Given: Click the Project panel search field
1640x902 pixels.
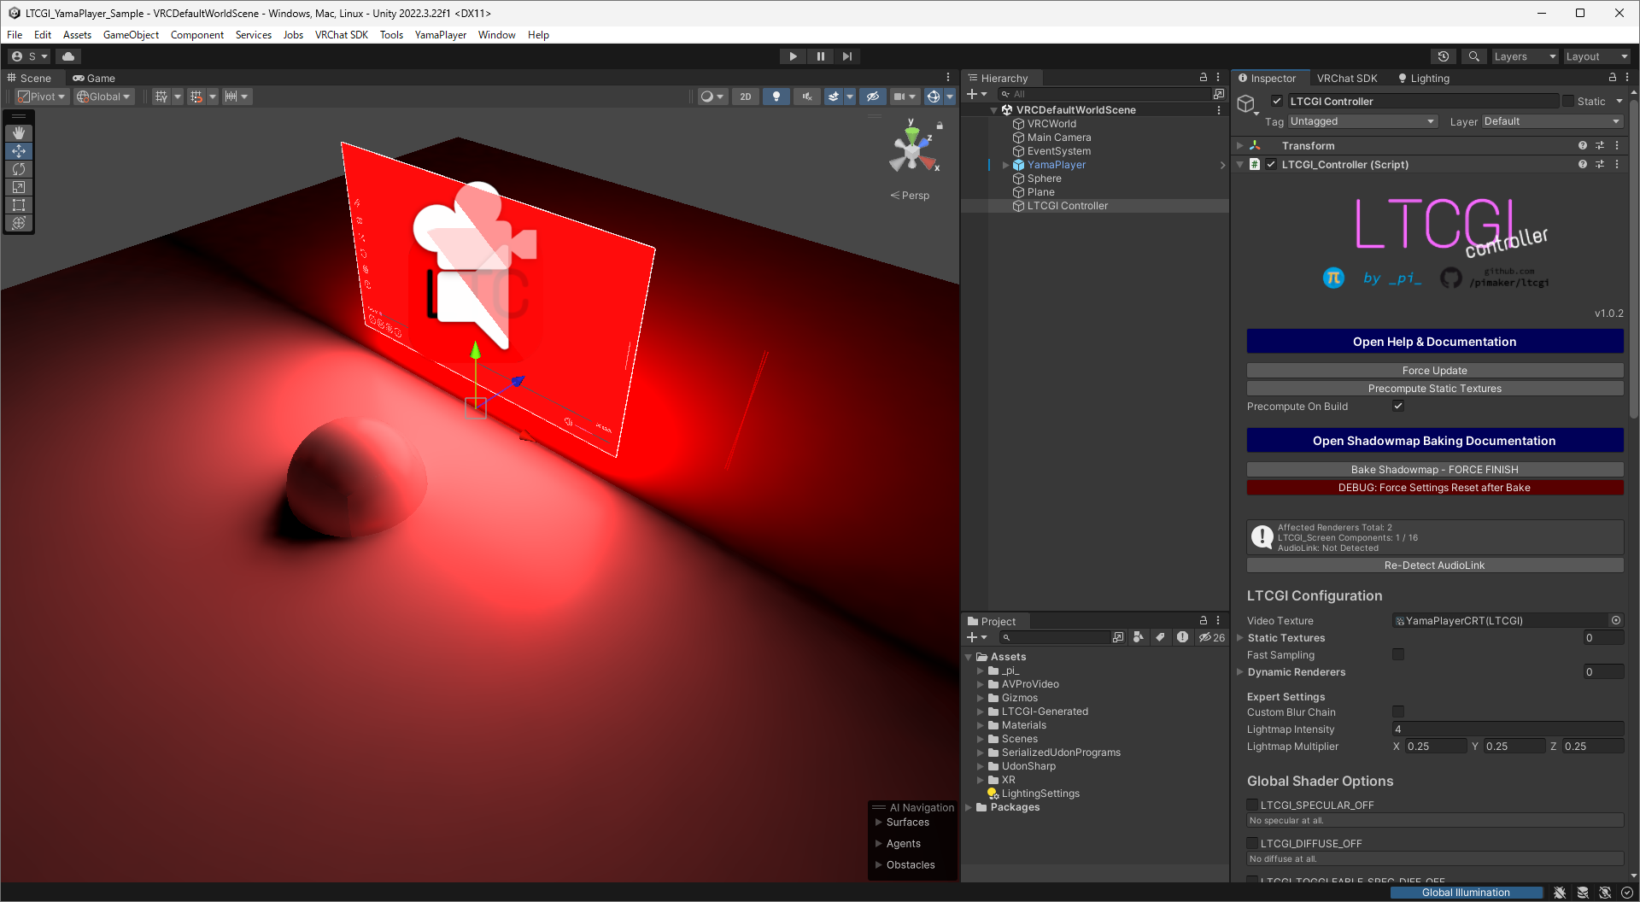Looking at the screenshot, I should [x=1059, y=637].
